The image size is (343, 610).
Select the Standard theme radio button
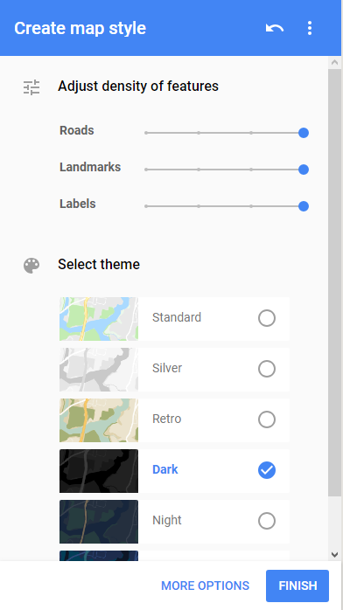[x=267, y=318]
